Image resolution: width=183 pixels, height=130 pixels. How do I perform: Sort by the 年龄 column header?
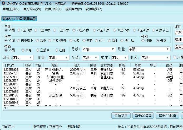point(38,65)
